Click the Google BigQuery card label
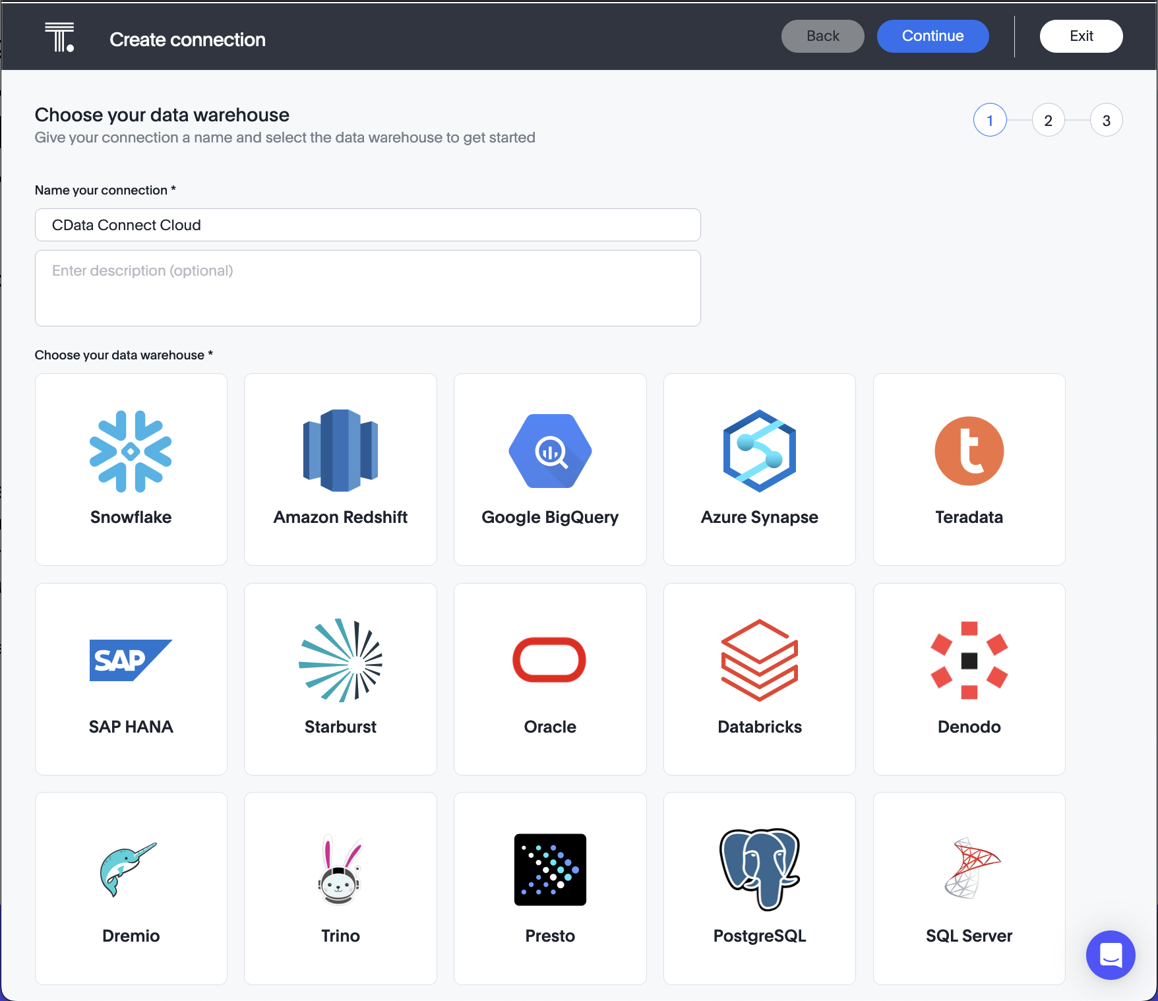This screenshot has height=1001, width=1158. [550, 518]
